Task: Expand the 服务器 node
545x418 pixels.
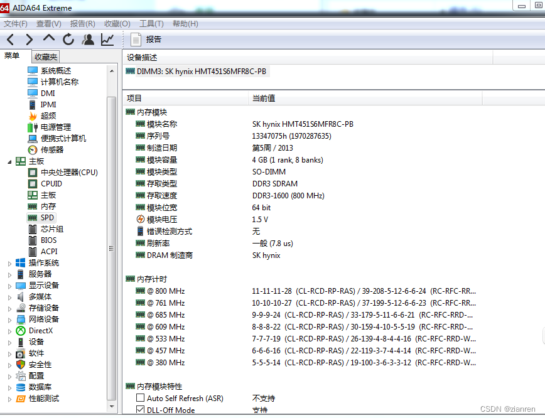Action: [x=10, y=274]
